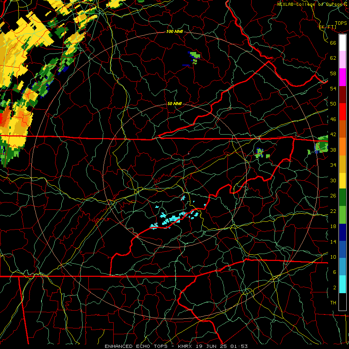
Task: Select the cyan swatch near legend bottom
Action: point(342,284)
